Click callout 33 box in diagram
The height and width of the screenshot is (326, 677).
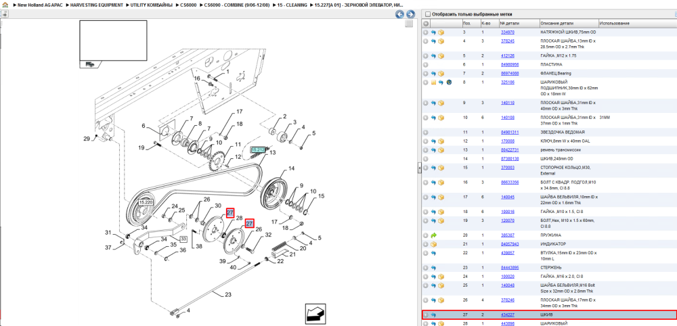click(183, 239)
